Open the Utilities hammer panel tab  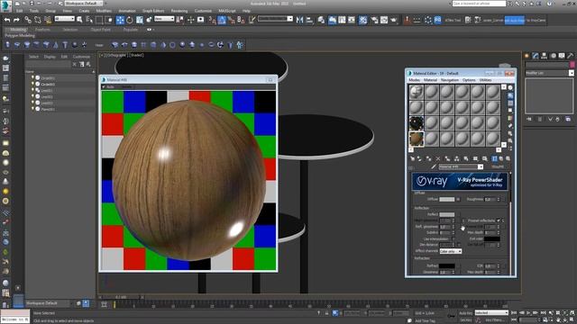(570, 56)
